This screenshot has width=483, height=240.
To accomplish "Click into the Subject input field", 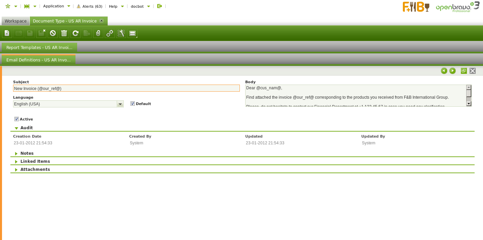I will [126, 88].
